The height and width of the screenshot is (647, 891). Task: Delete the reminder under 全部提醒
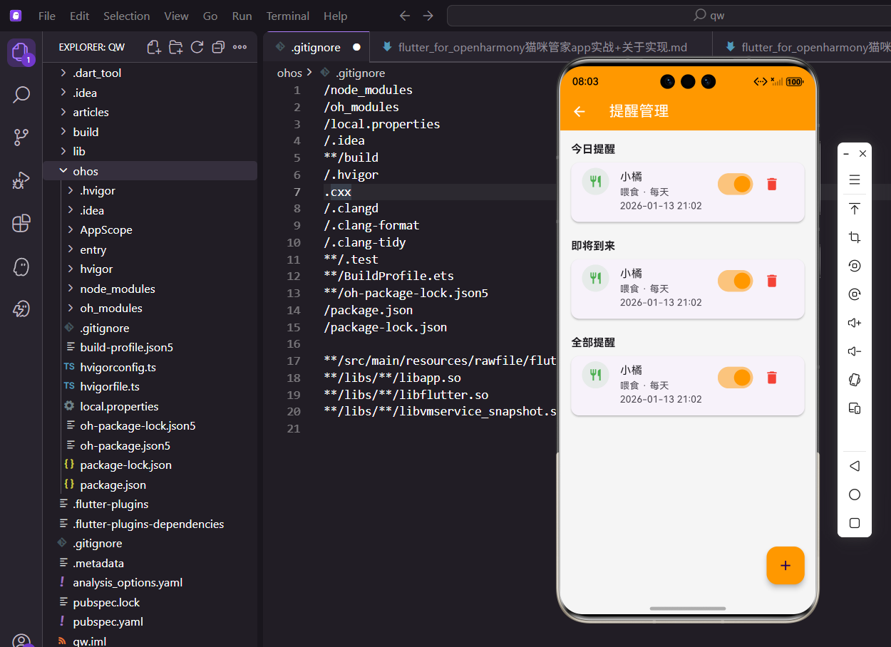(x=771, y=378)
